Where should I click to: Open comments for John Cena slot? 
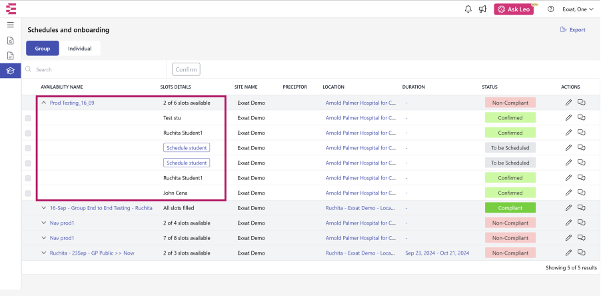582,193
